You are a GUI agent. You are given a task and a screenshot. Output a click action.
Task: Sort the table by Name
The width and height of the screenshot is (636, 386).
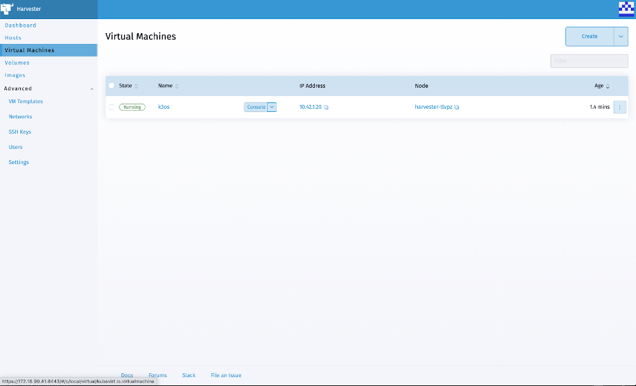point(177,86)
